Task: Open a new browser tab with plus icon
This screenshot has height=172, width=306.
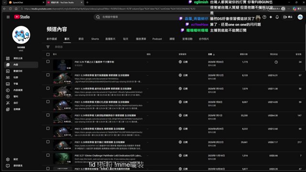Action: click(x=87, y=2)
